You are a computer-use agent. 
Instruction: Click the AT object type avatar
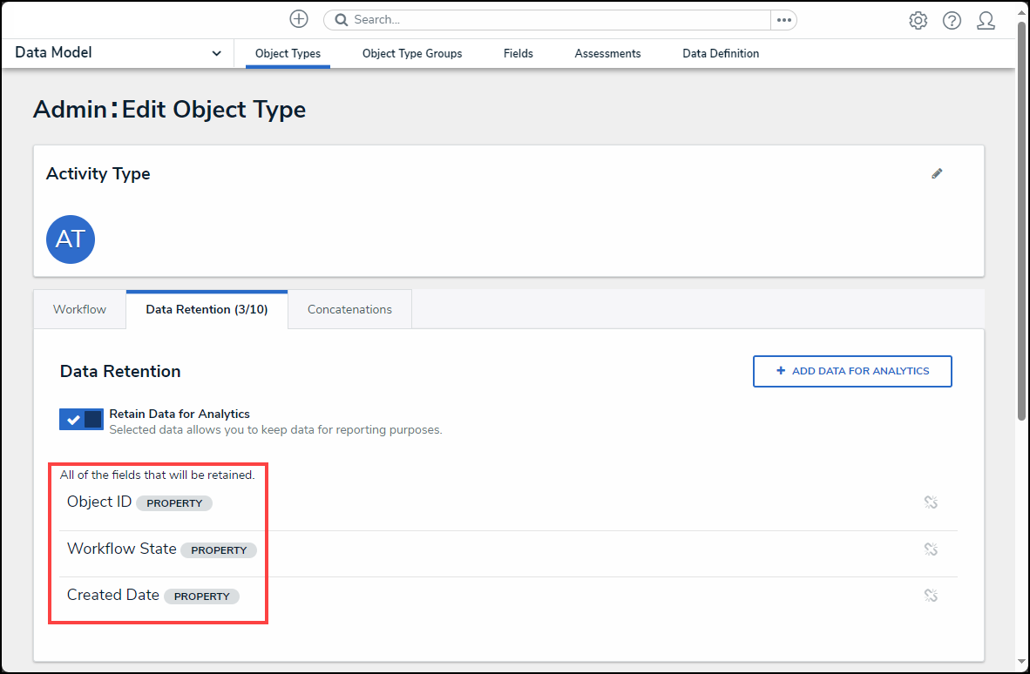point(71,239)
